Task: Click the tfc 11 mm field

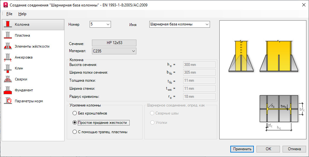Action: (199, 80)
